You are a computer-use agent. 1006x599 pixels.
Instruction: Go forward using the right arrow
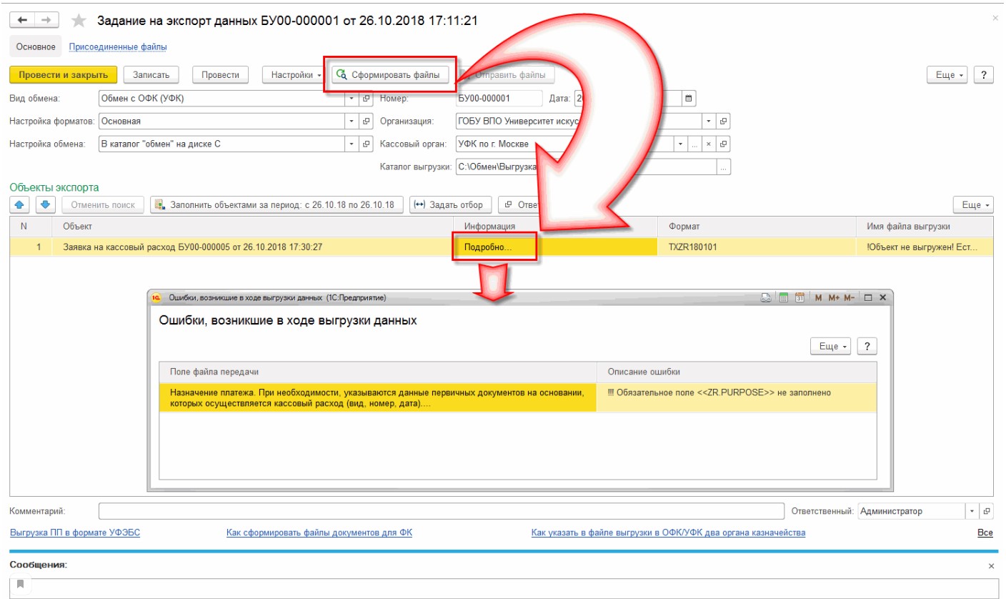click(45, 21)
